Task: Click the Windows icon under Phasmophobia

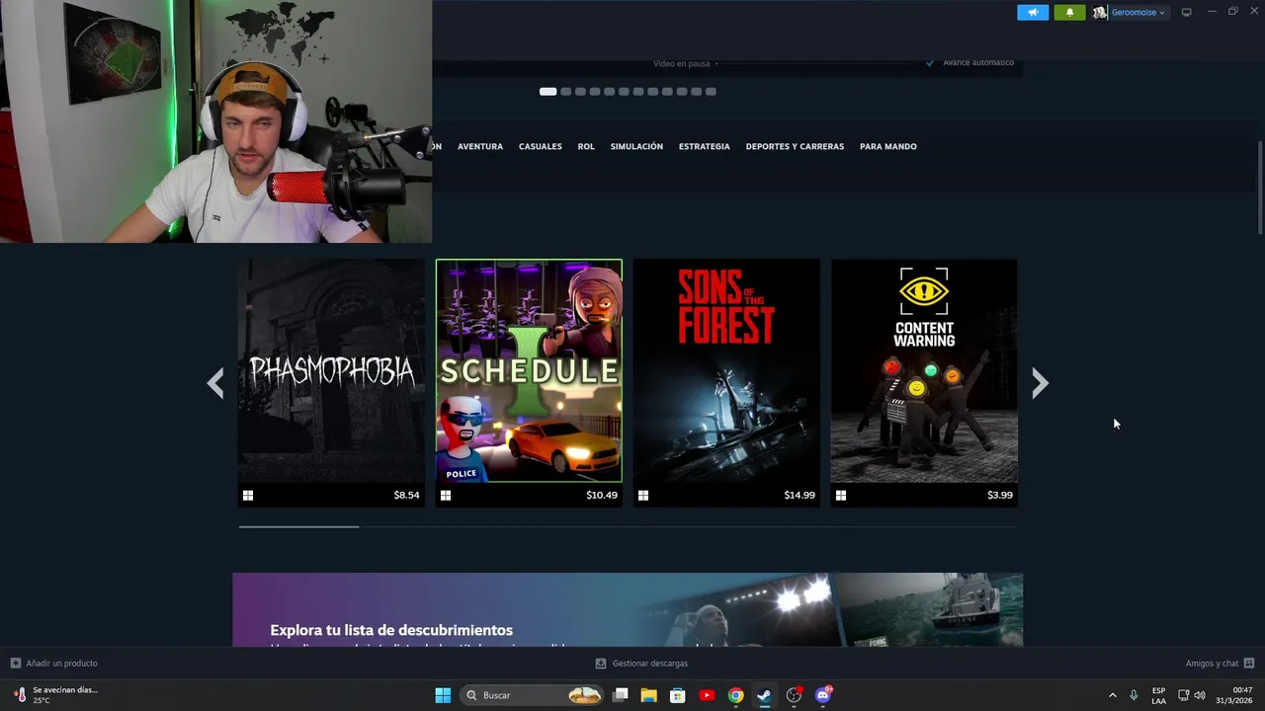Action: click(248, 496)
